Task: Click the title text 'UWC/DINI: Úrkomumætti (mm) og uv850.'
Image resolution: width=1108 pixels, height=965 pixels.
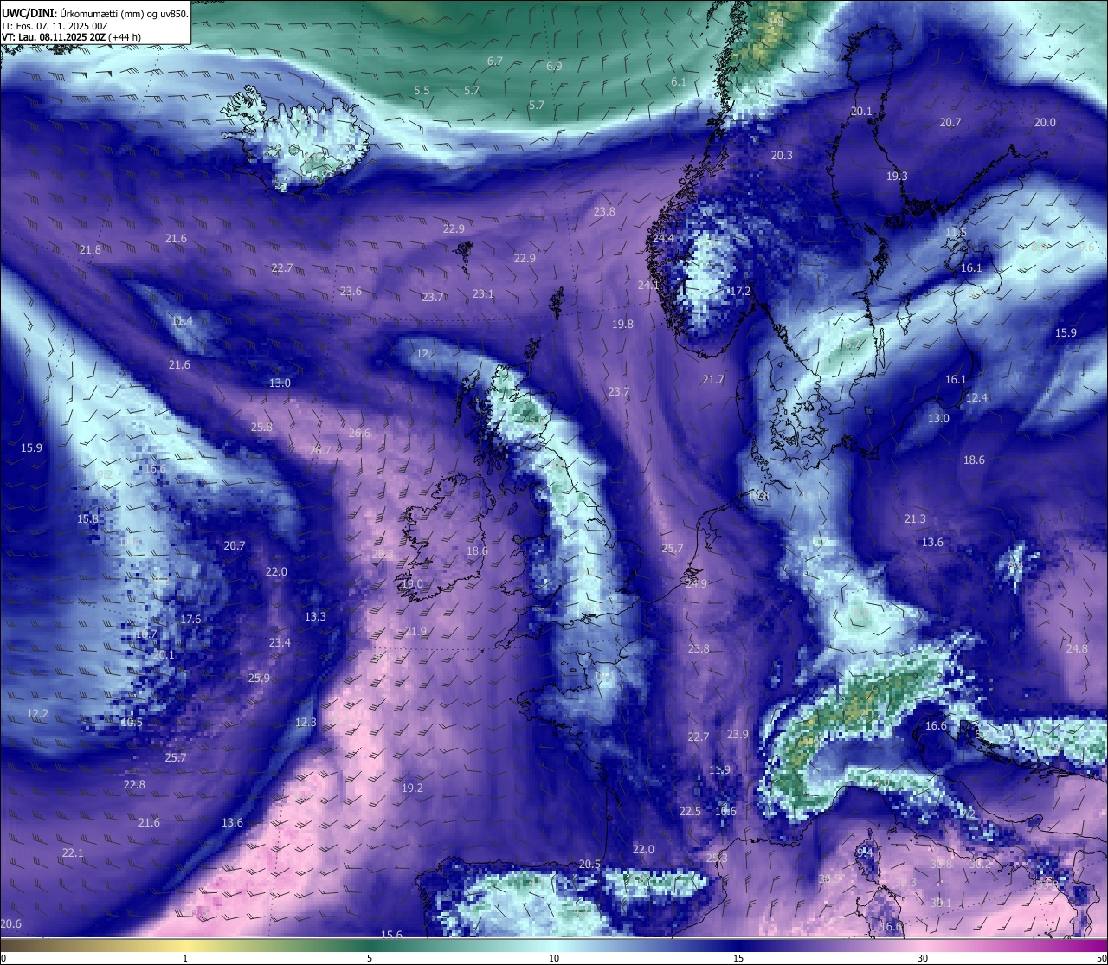Action: point(94,14)
